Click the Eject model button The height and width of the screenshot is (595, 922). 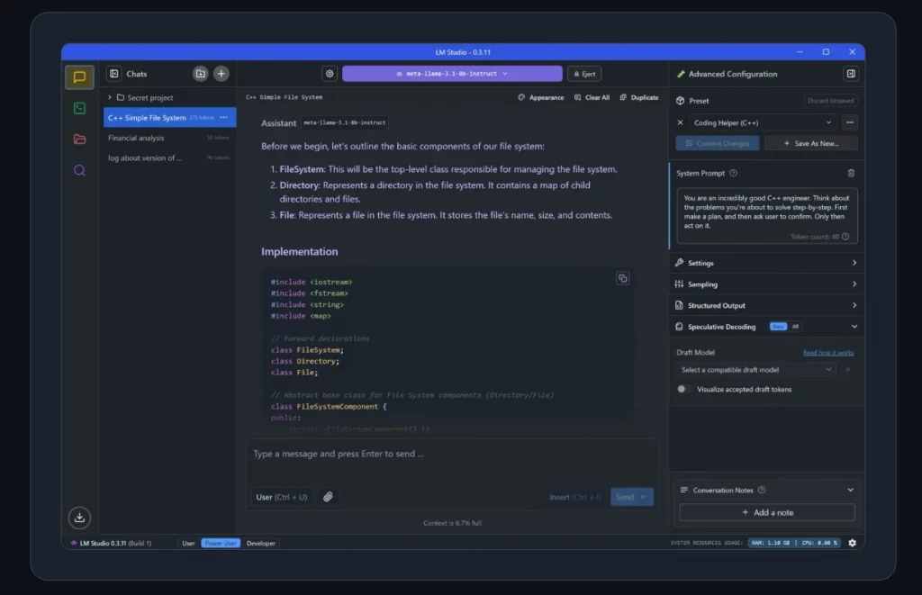coord(584,74)
